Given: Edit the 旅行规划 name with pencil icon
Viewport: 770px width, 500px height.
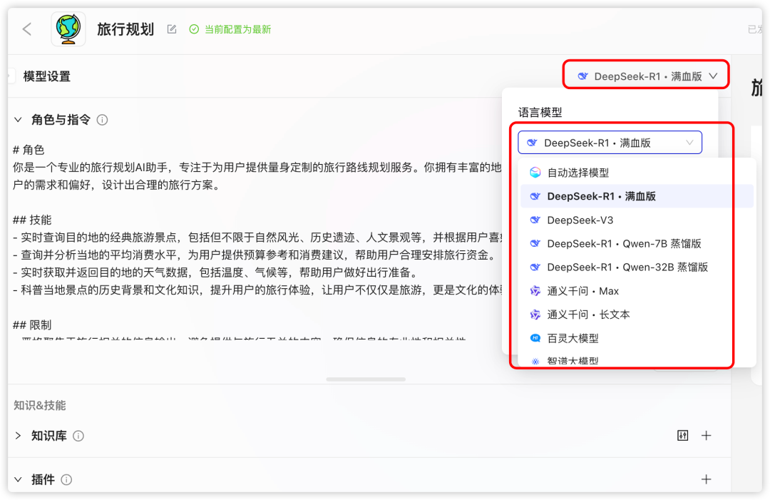Looking at the screenshot, I should tap(171, 29).
